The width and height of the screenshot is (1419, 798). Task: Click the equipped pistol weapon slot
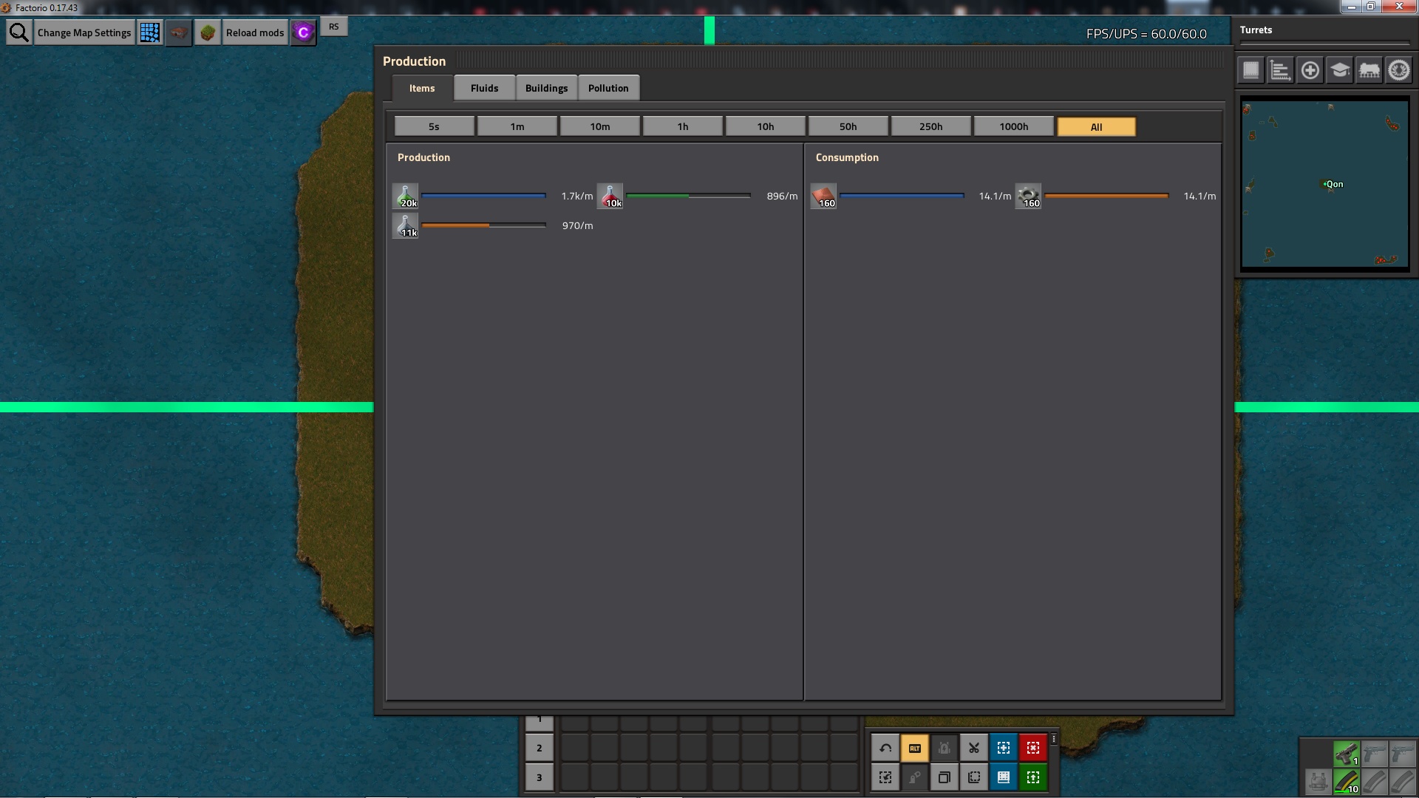1346,754
